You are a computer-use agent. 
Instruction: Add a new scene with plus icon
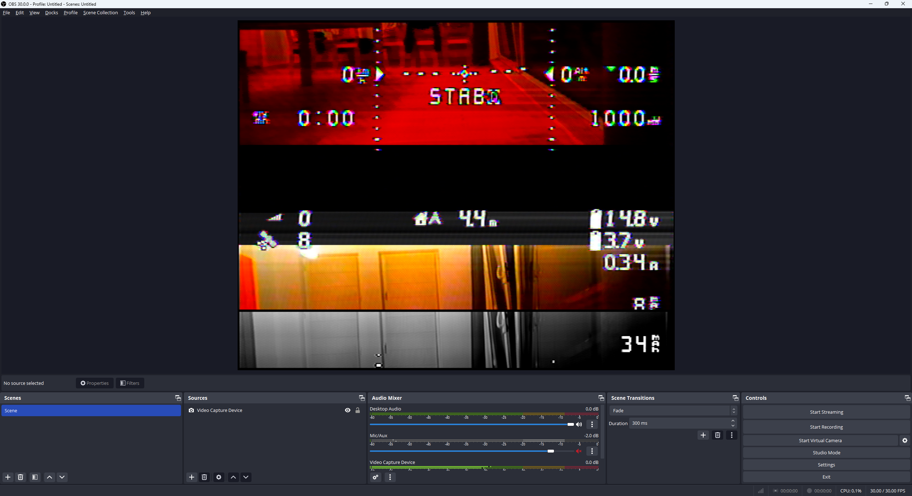[x=8, y=477]
